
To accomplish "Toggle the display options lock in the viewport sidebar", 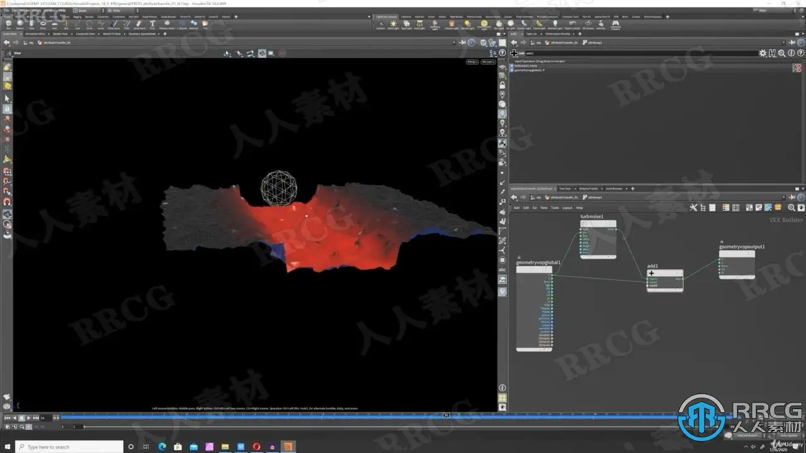I will pos(502,84).
